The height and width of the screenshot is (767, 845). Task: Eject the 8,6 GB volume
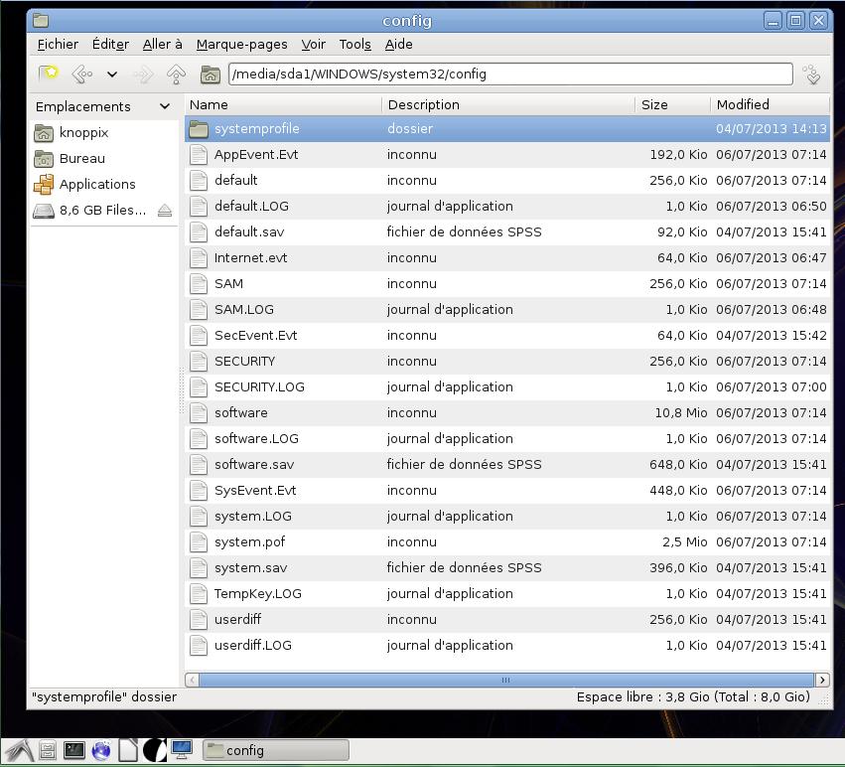tap(165, 211)
